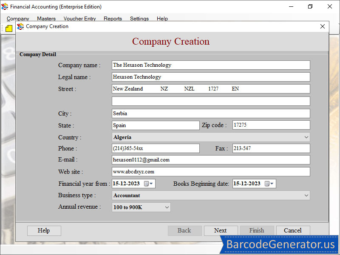Screen dimensions: 340x255
Task: Open the Help menu
Action: coord(162,19)
